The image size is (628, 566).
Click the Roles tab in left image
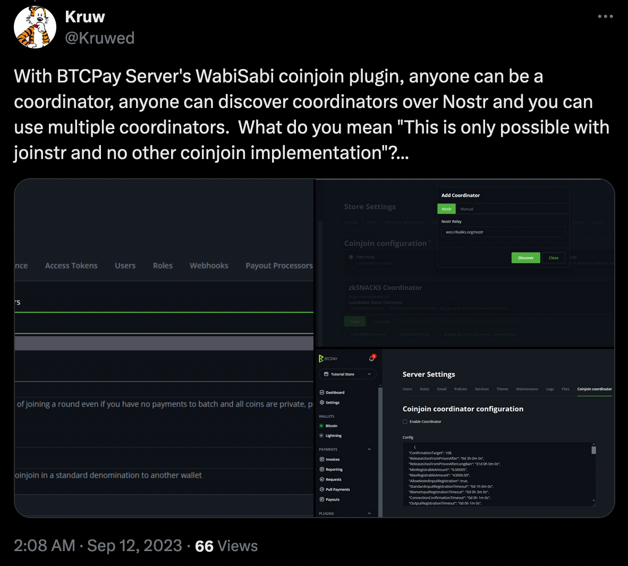click(x=163, y=265)
